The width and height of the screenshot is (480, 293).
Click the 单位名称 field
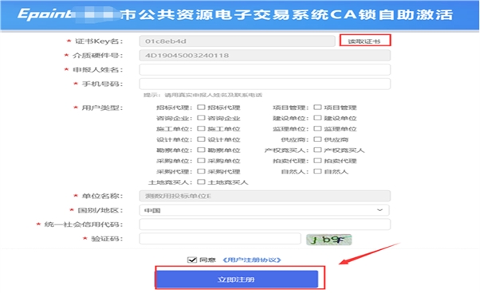265,196
